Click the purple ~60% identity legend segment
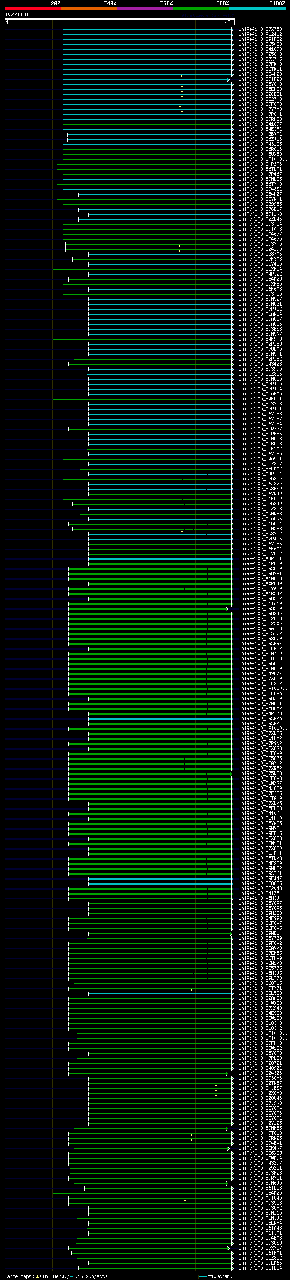 pyautogui.click(x=145, y=8)
